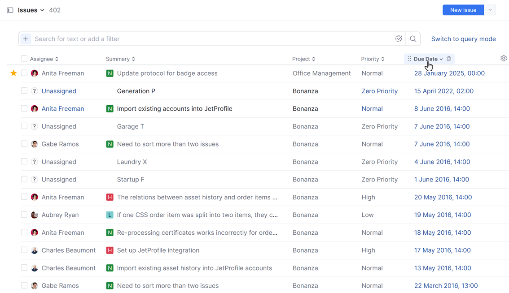Check the Startup F issue row
The height and width of the screenshot is (293, 509).
pos(24,179)
